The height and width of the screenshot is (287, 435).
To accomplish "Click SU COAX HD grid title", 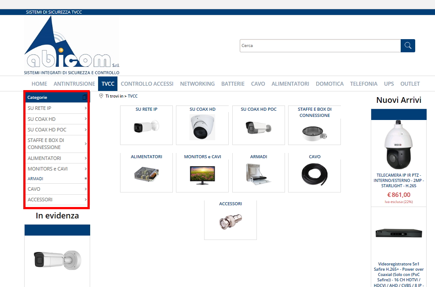I will tap(202, 109).
